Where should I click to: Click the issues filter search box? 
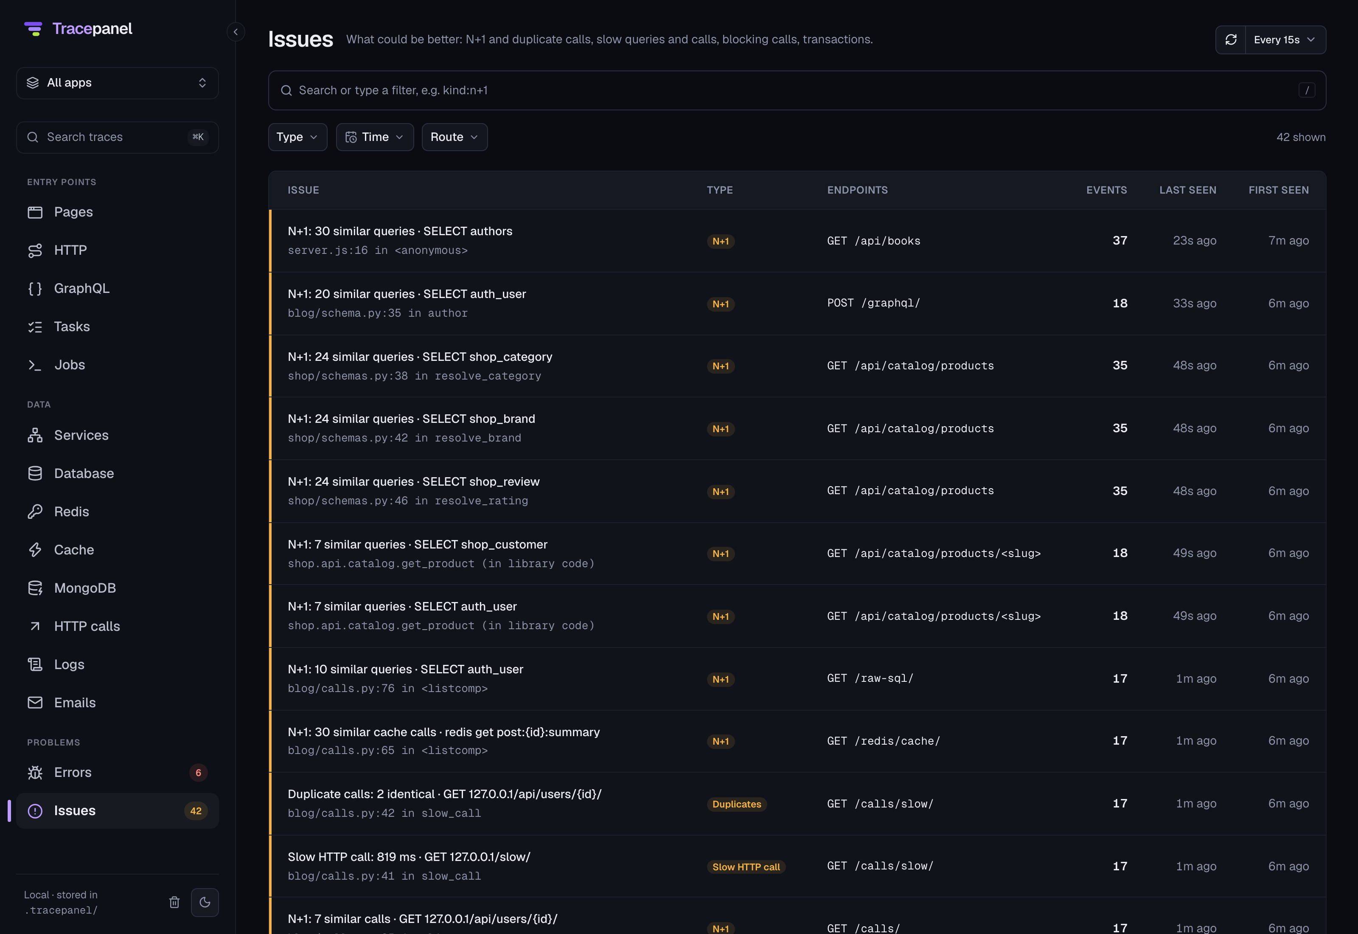[x=797, y=90]
